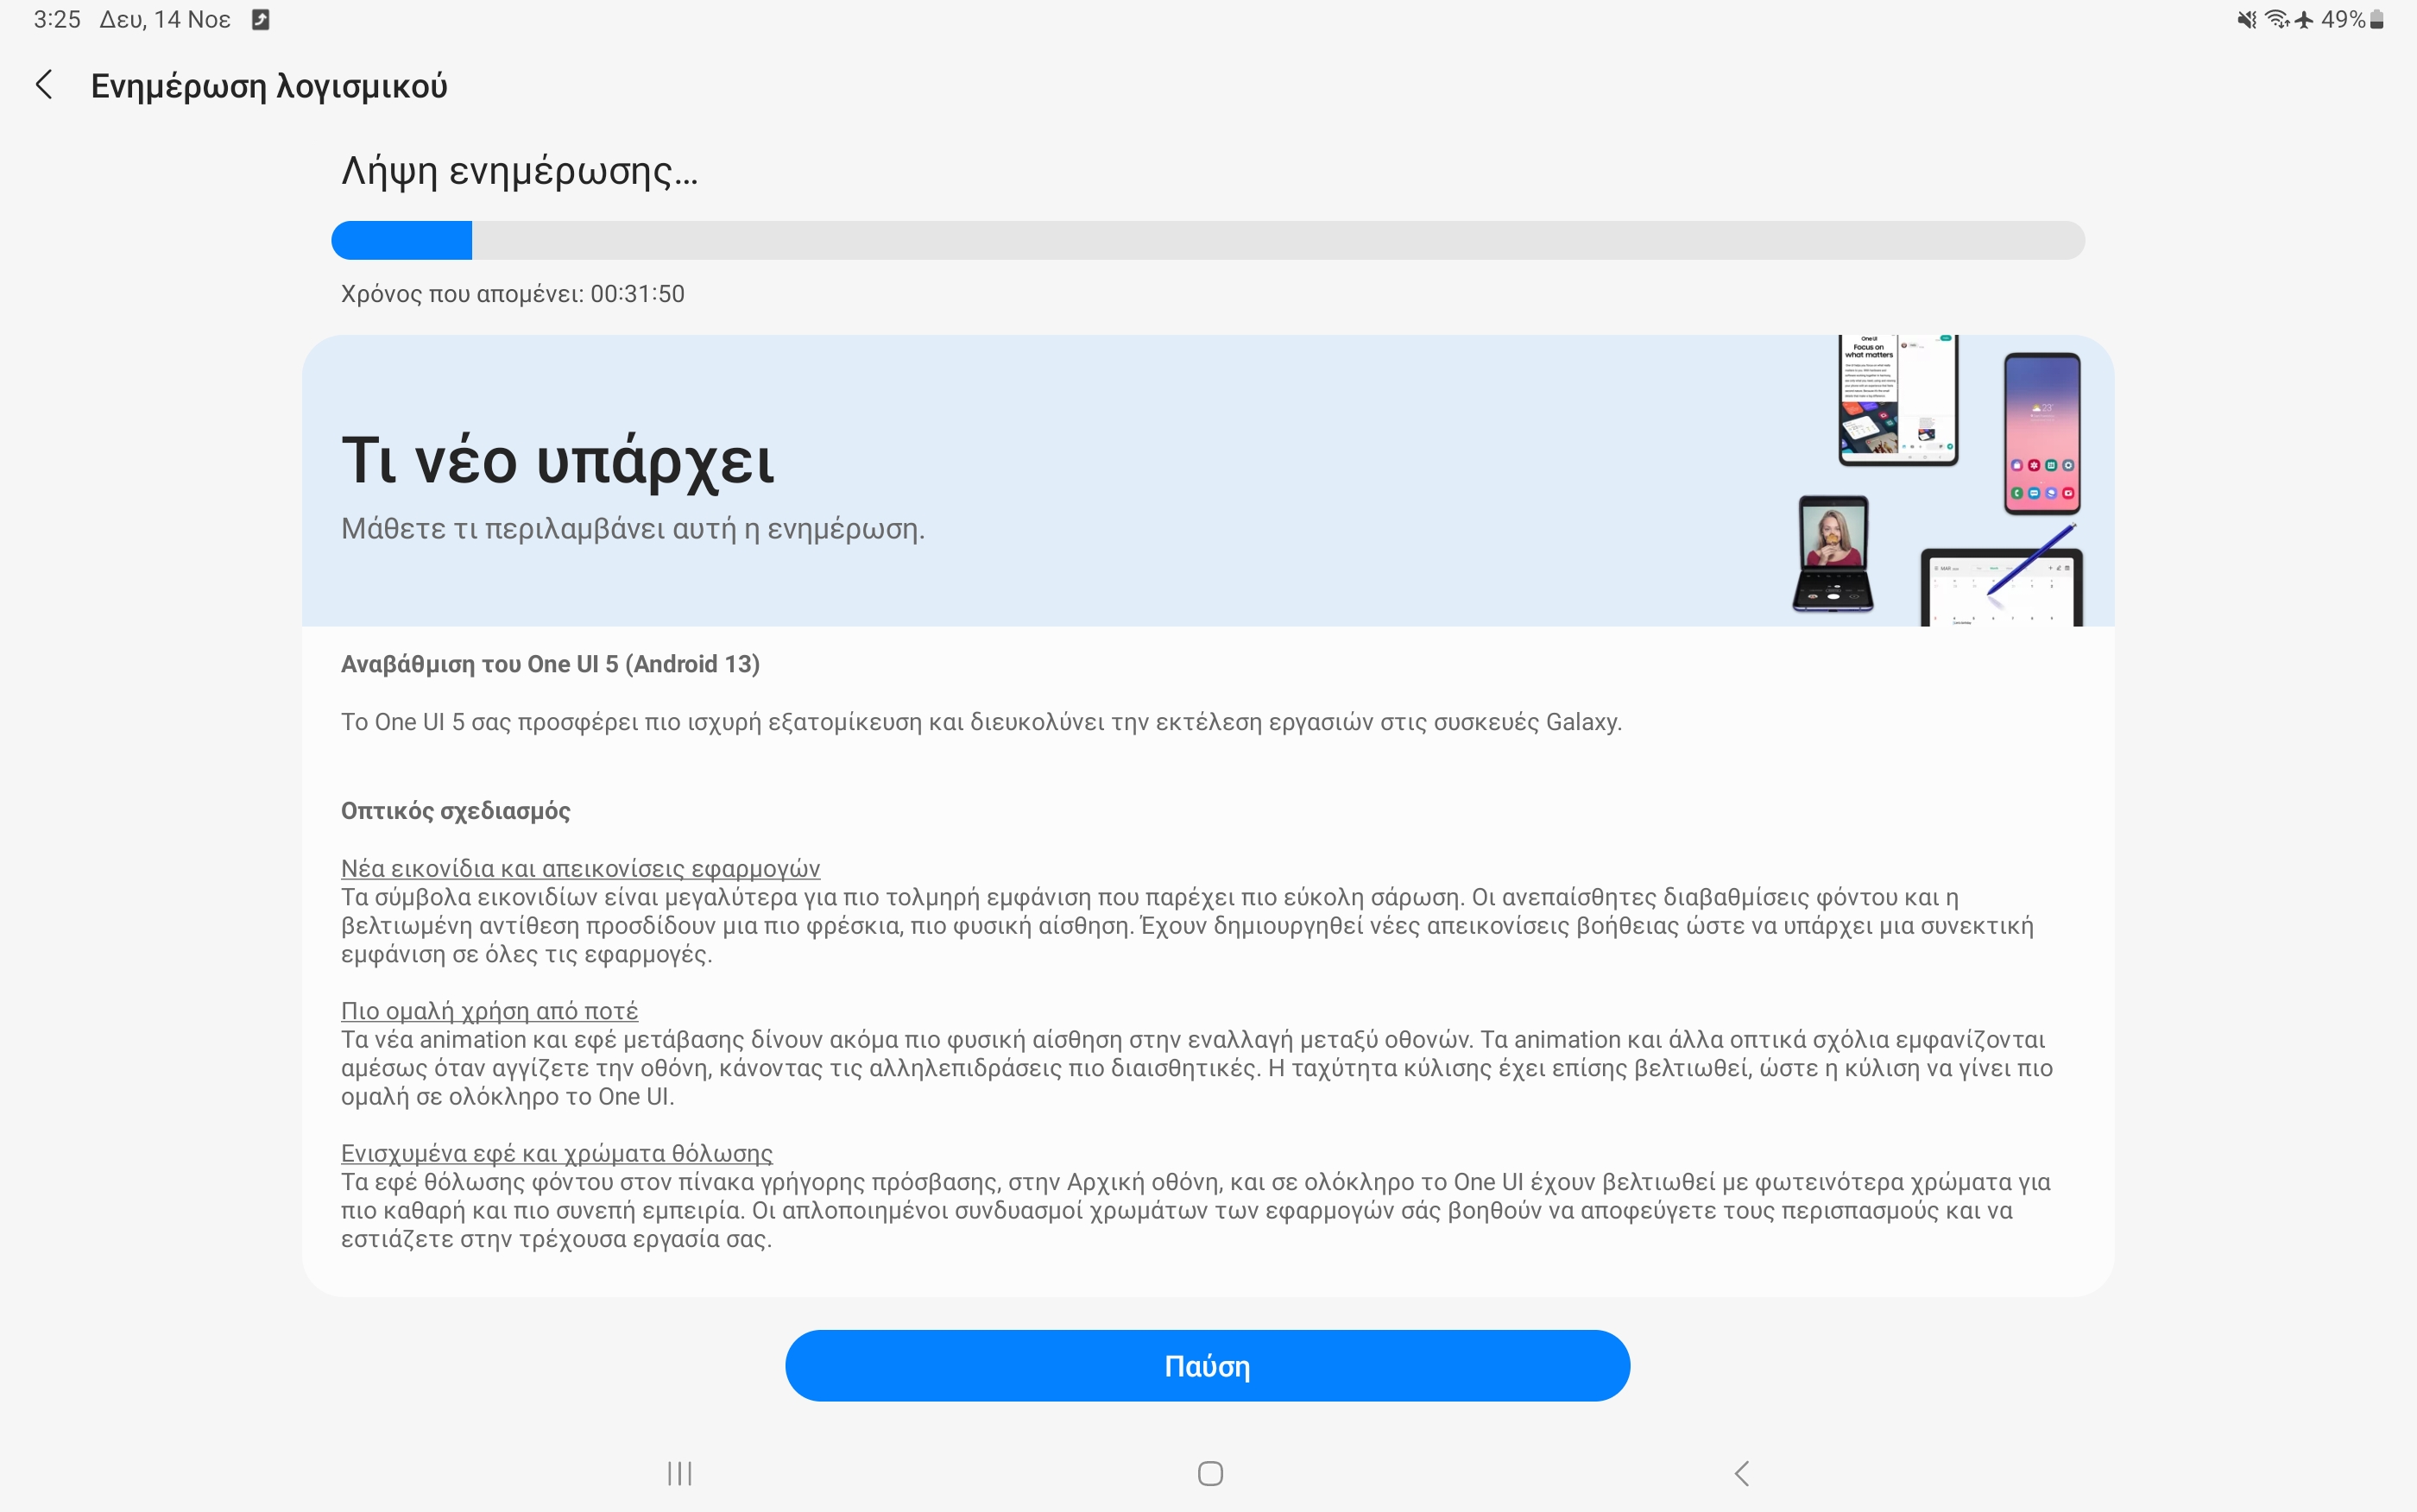Tap the Wi-Fi status icon
2417x1512 pixels.
(x=2276, y=19)
